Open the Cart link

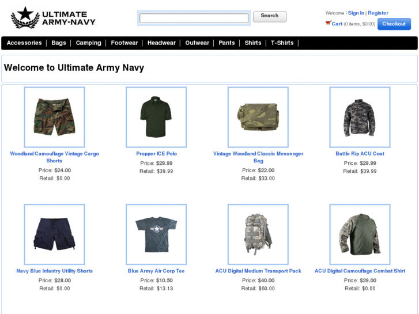point(337,24)
